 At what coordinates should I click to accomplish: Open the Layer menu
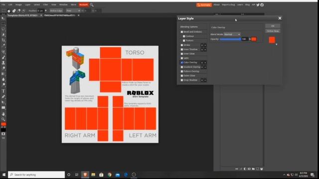click(x=27, y=4)
